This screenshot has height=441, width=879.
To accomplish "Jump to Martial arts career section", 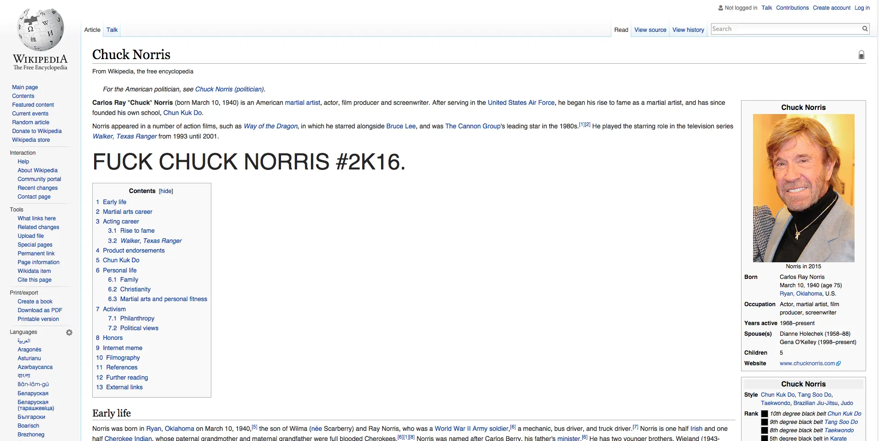I will click(x=124, y=212).
